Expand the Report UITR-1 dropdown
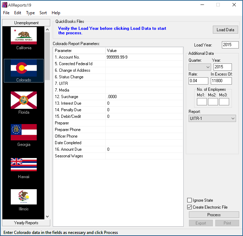Viewport: 243px width, 236px height. coord(212,119)
